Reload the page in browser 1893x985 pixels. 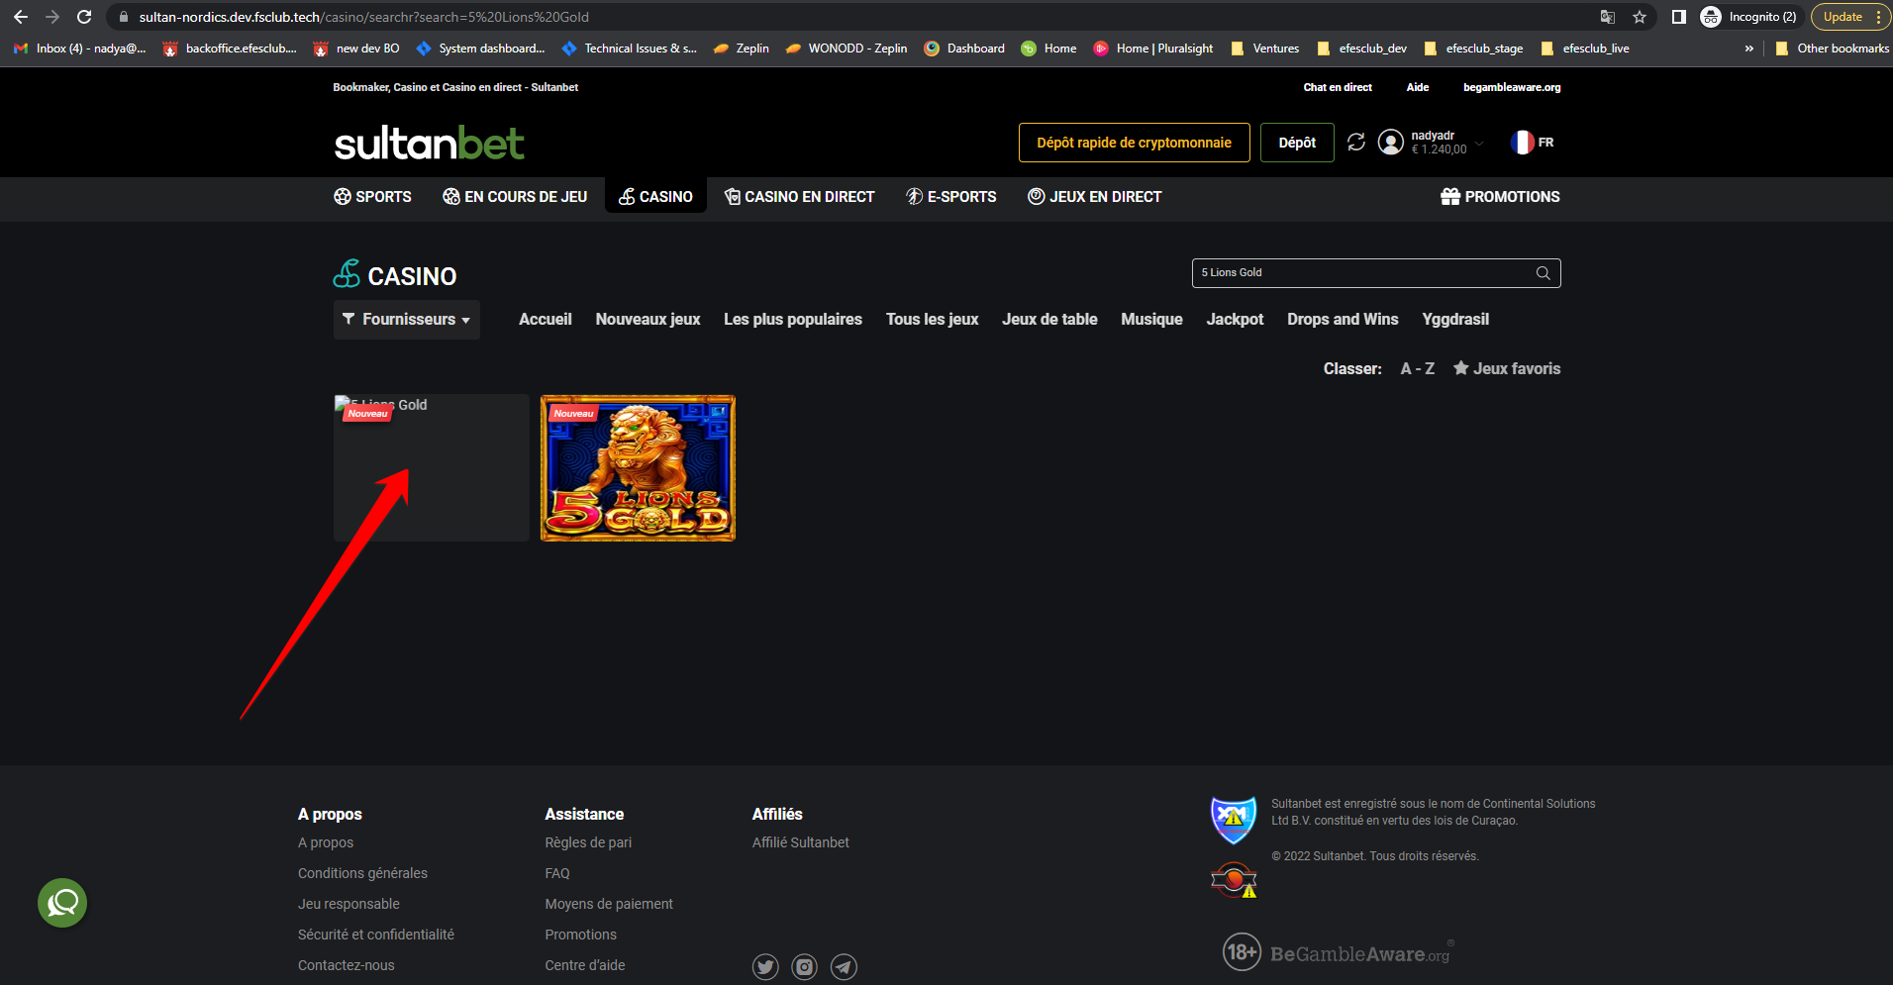[x=84, y=17]
